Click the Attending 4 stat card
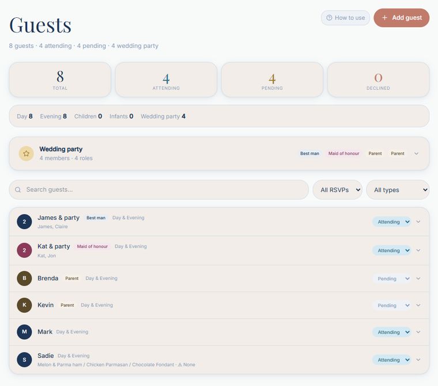 [x=166, y=80]
